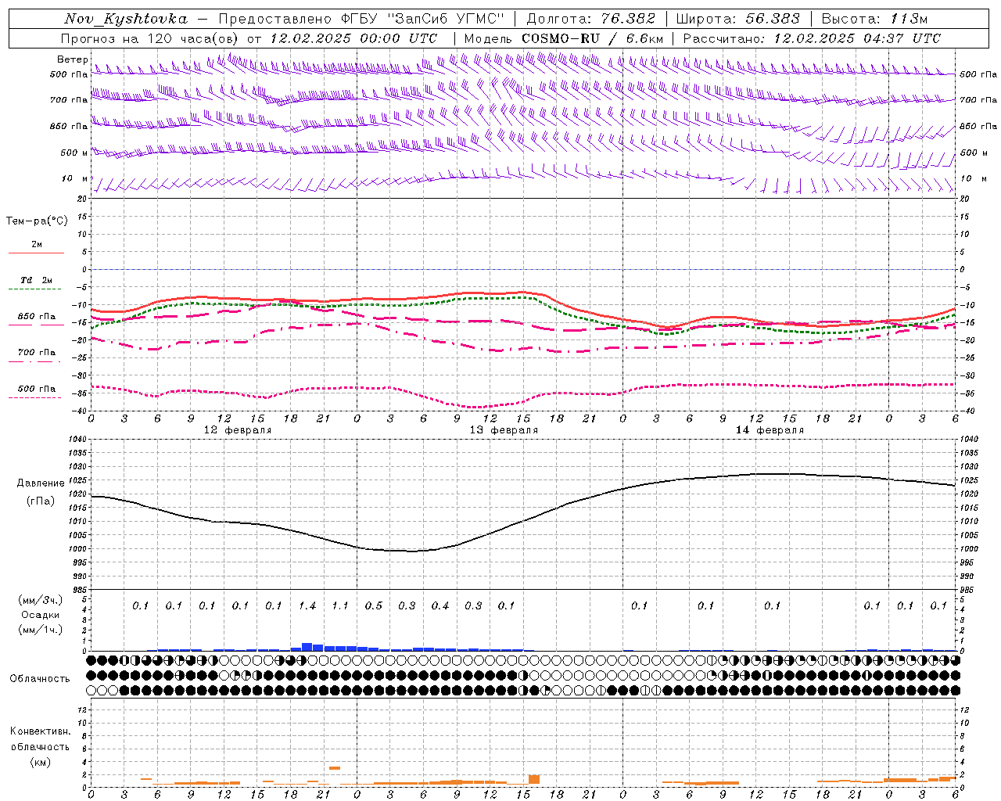Image resolution: width=1001 pixels, height=801 pixels.
Task: Click the 'Давление' pressure panel label
Action: [41, 483]
